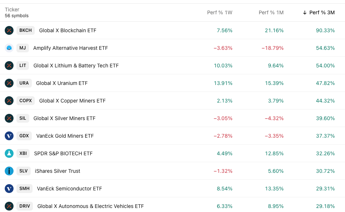The height and width of the screenshot is (212, 345).
Task: Click the VanEck logo beside SMH
Action: [9, 189]
